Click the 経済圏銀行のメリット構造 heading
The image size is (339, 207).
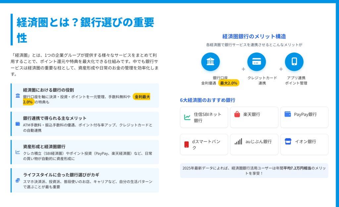(x=254, y=36)
